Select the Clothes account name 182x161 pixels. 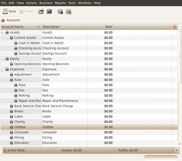pyautogui.click(x=20, y=127)
